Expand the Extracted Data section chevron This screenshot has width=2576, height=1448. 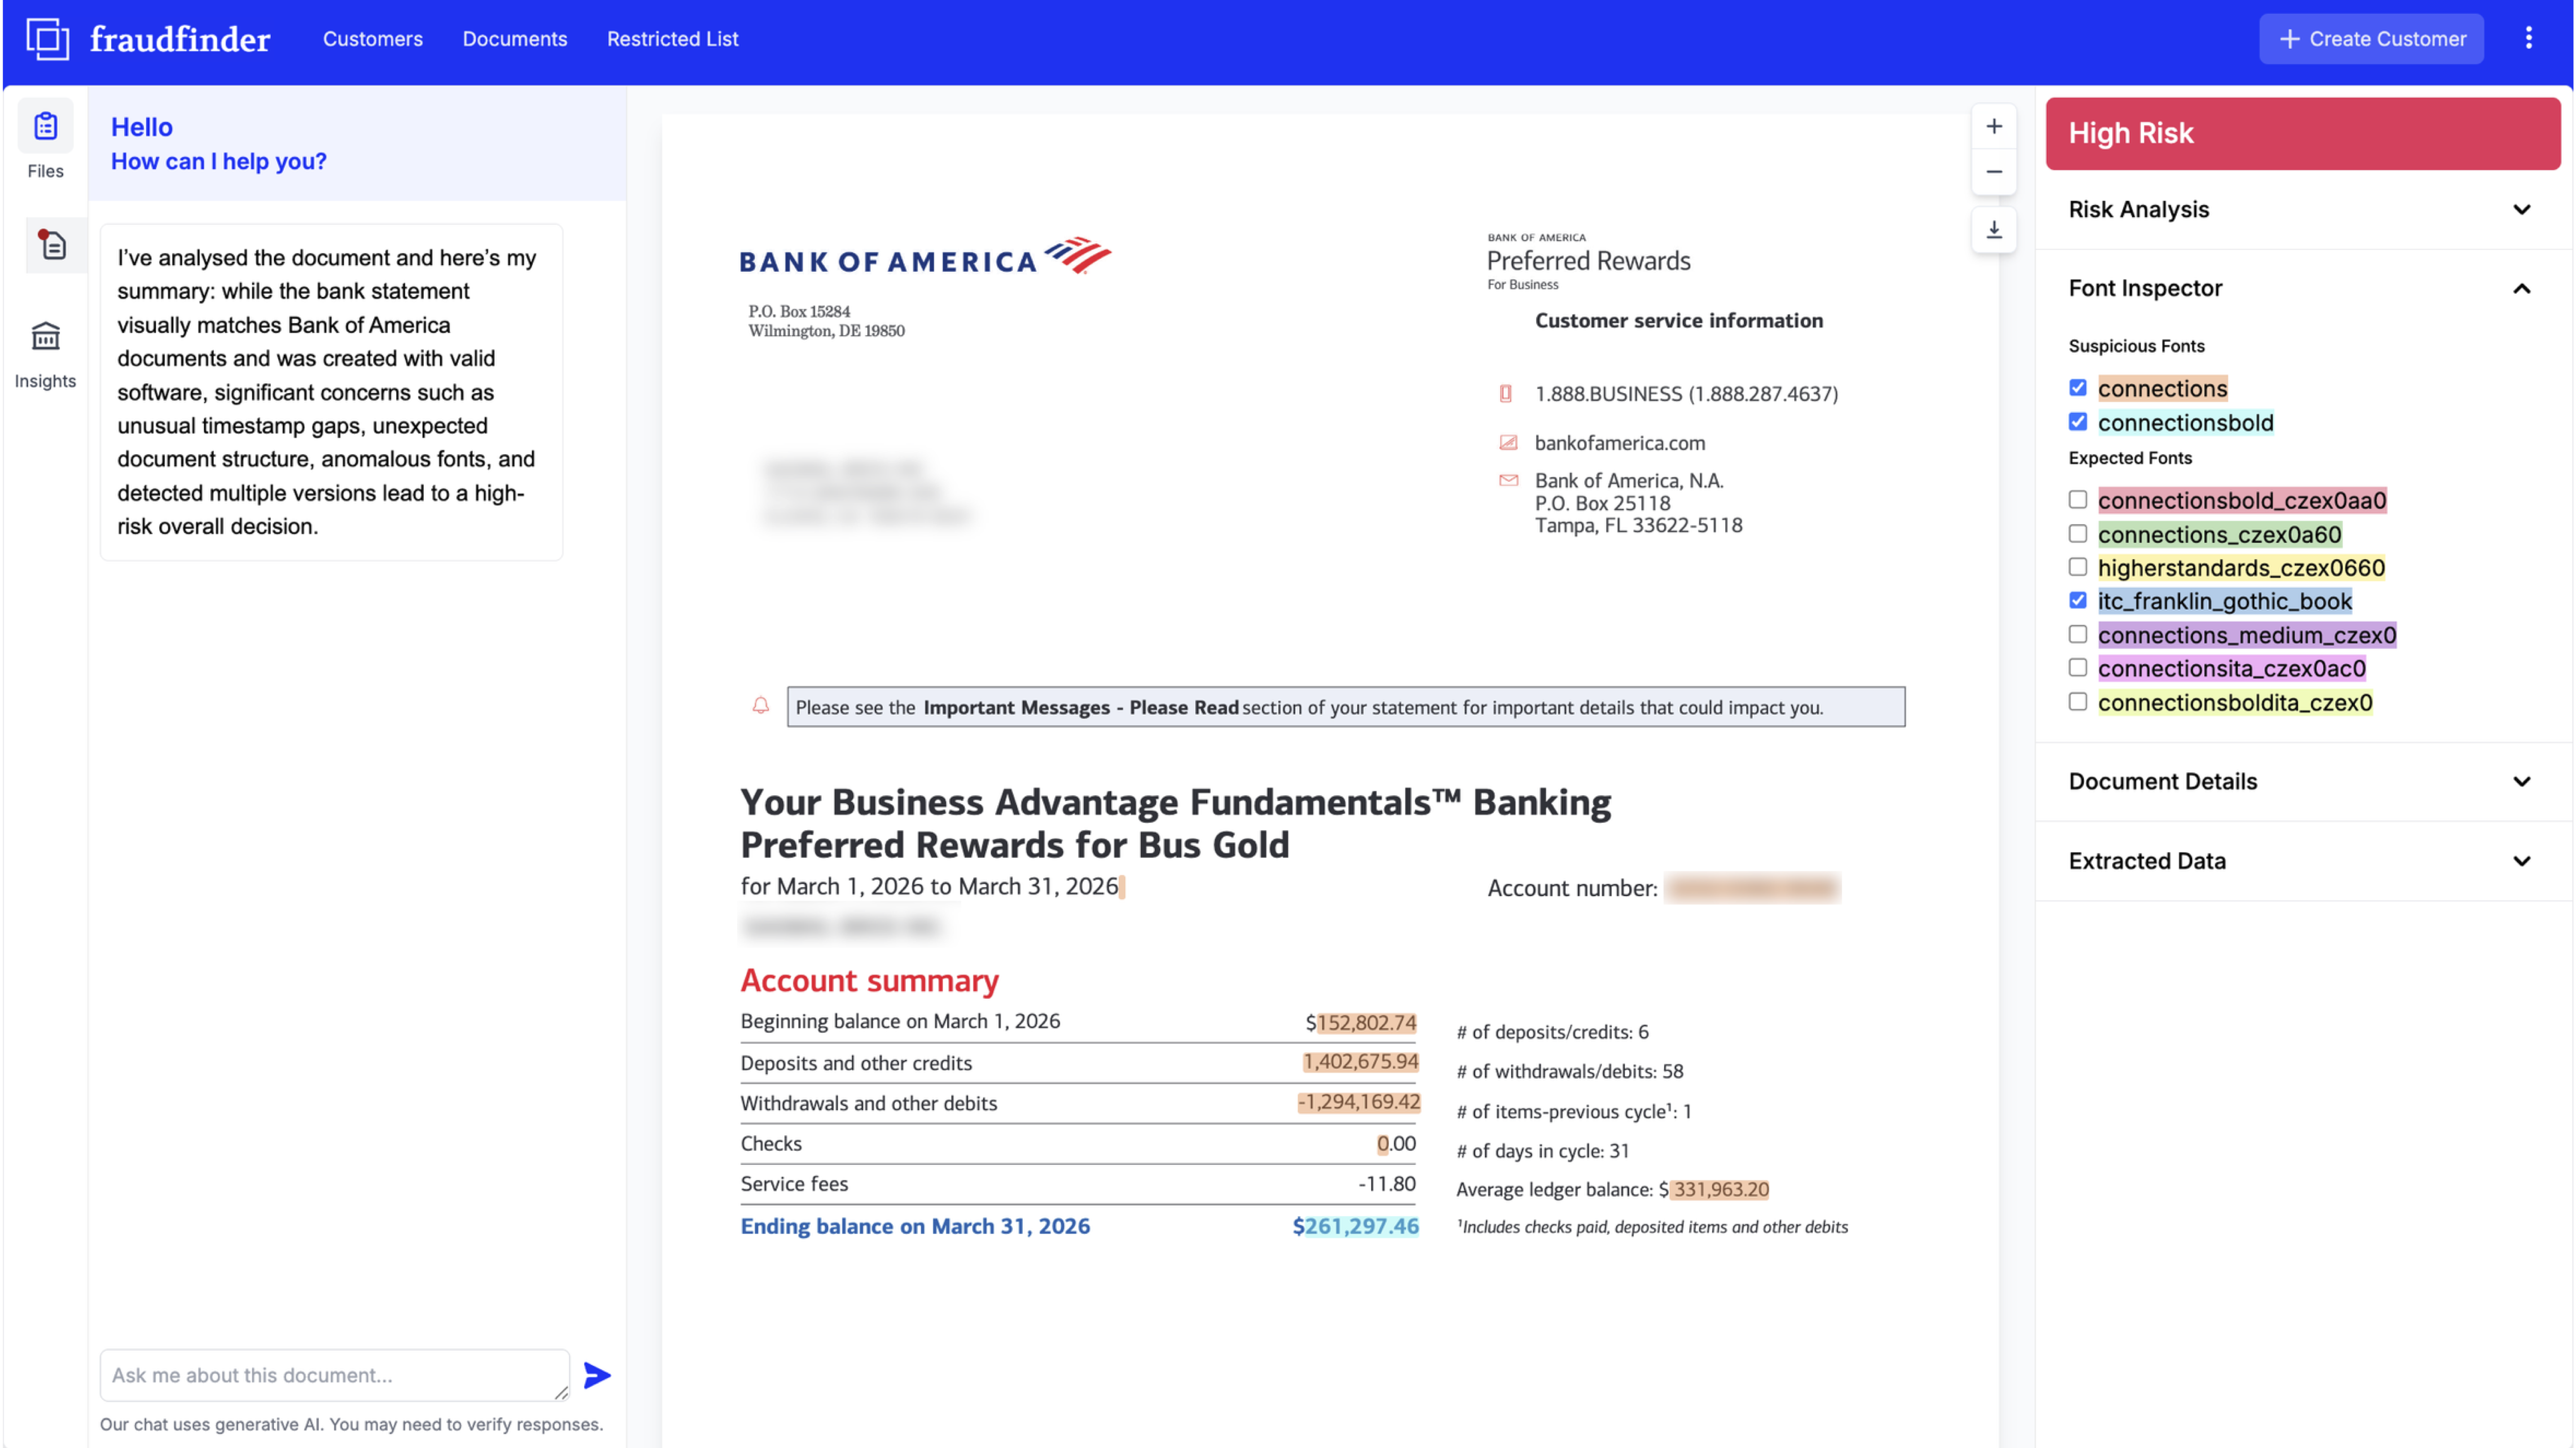(x=2521, y=861)
